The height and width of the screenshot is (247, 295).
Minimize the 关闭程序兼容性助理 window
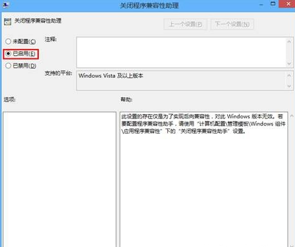point(261,4)
